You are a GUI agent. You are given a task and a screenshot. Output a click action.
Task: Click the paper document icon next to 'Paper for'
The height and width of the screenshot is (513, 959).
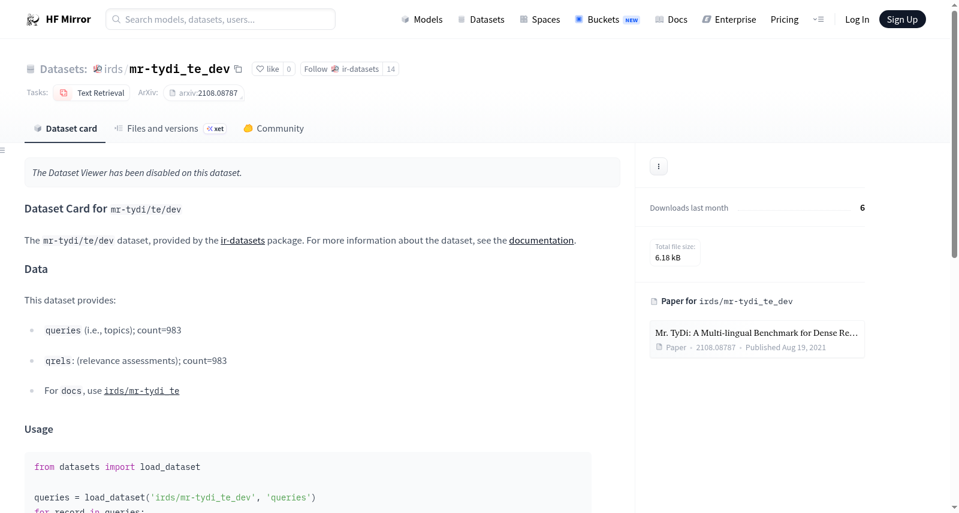(654, 302)
